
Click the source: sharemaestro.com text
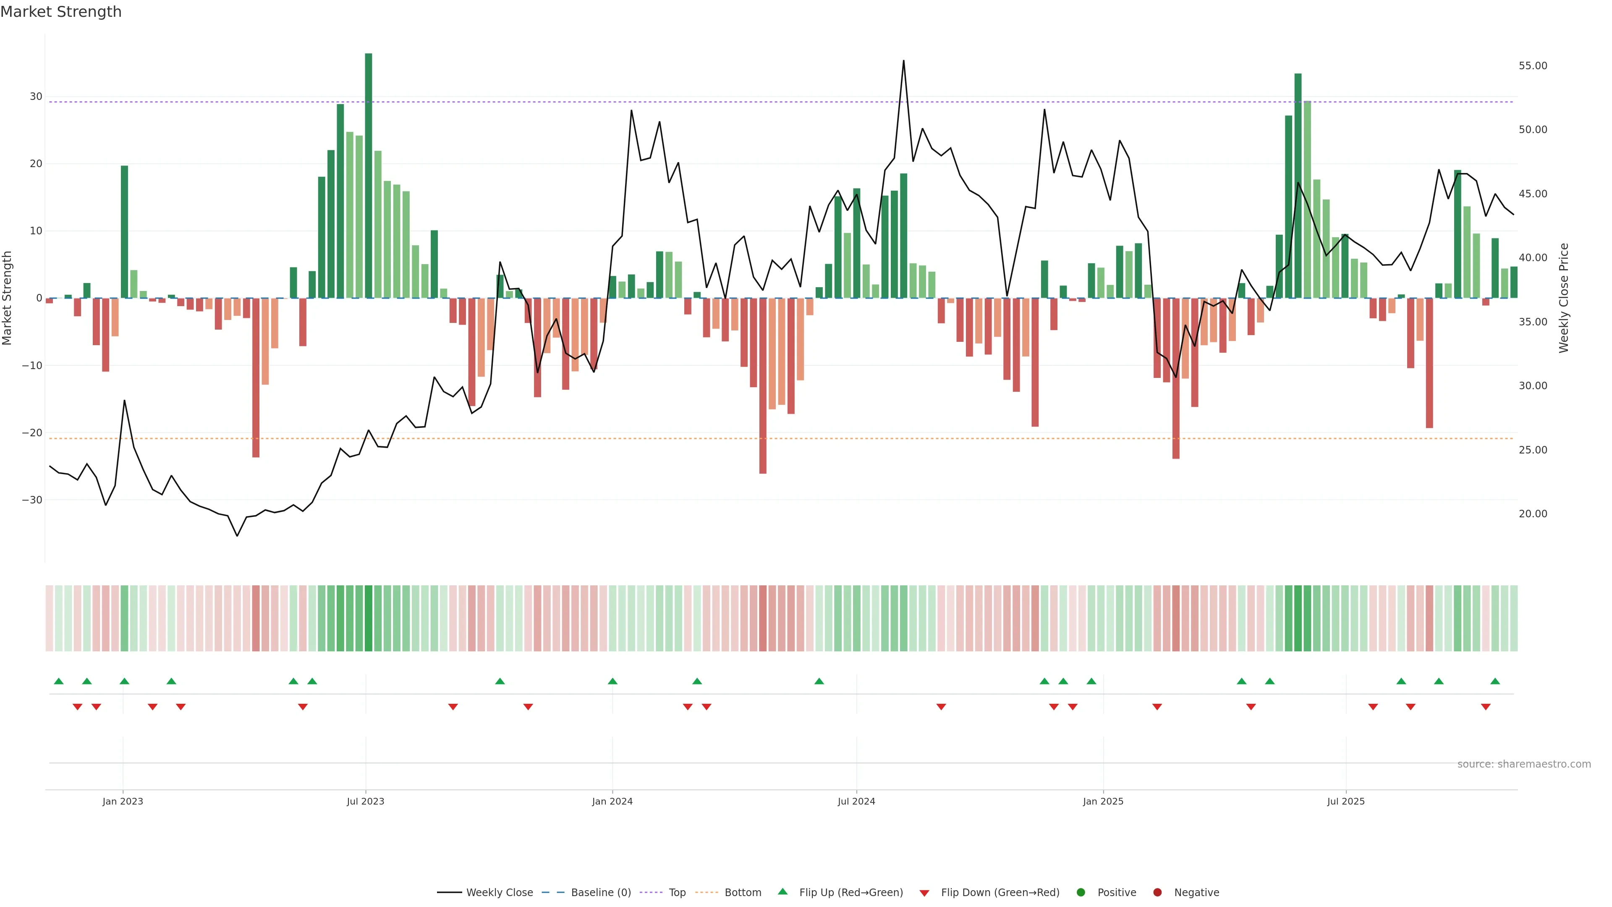point(1524,764)
